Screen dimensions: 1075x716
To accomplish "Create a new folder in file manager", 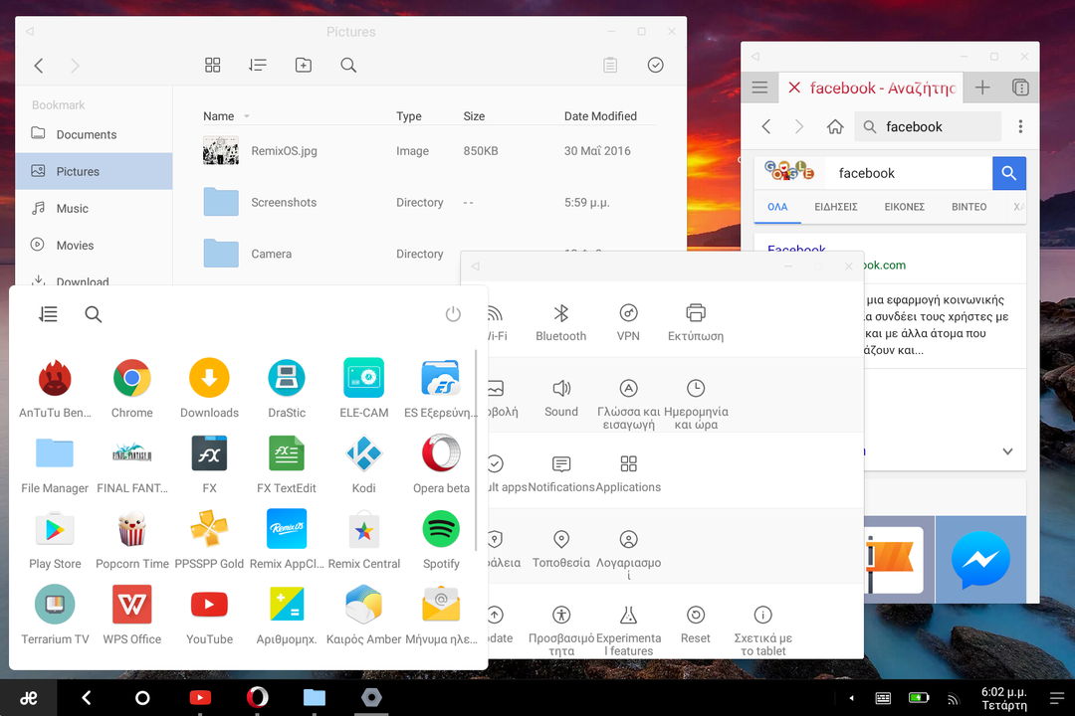I will coord(304,66).
